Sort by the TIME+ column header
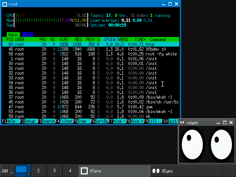The image size is (236, 177). click(x=140, y=40)
